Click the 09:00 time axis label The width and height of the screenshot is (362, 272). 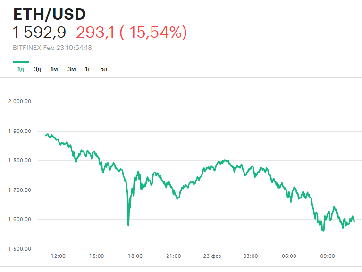click(328, 256)
